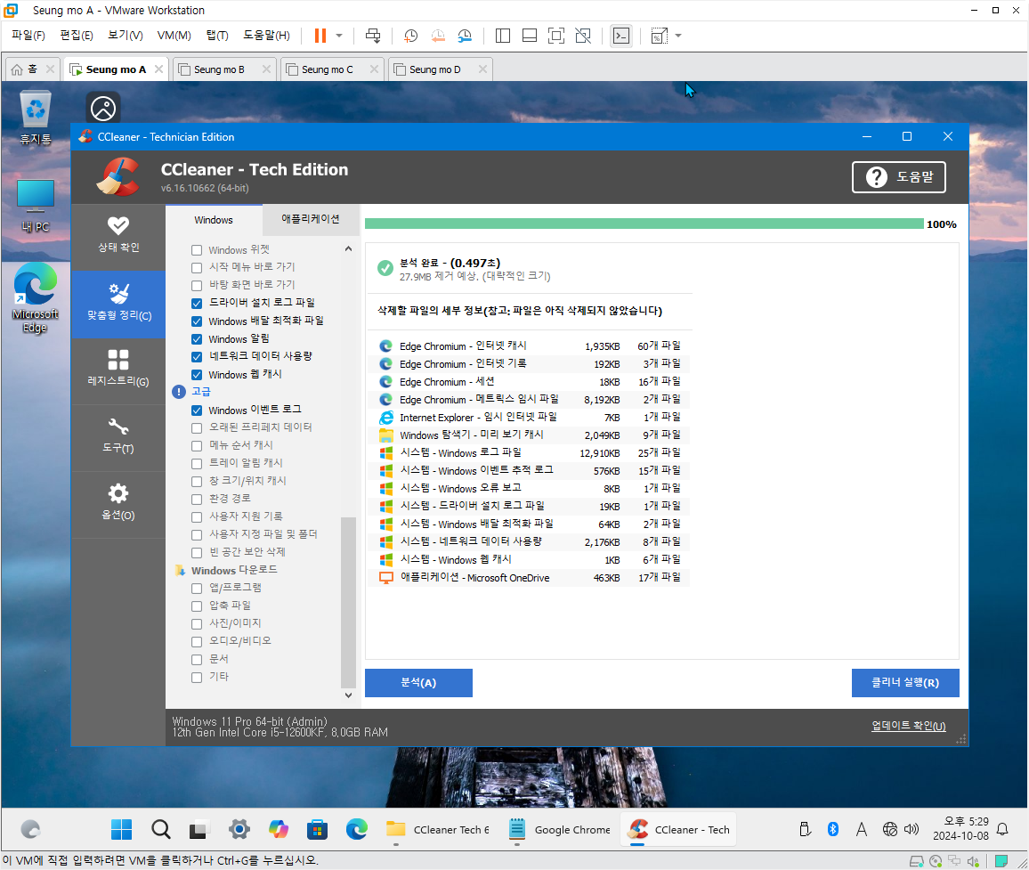Click the 분석(A) analyze button

418,683
